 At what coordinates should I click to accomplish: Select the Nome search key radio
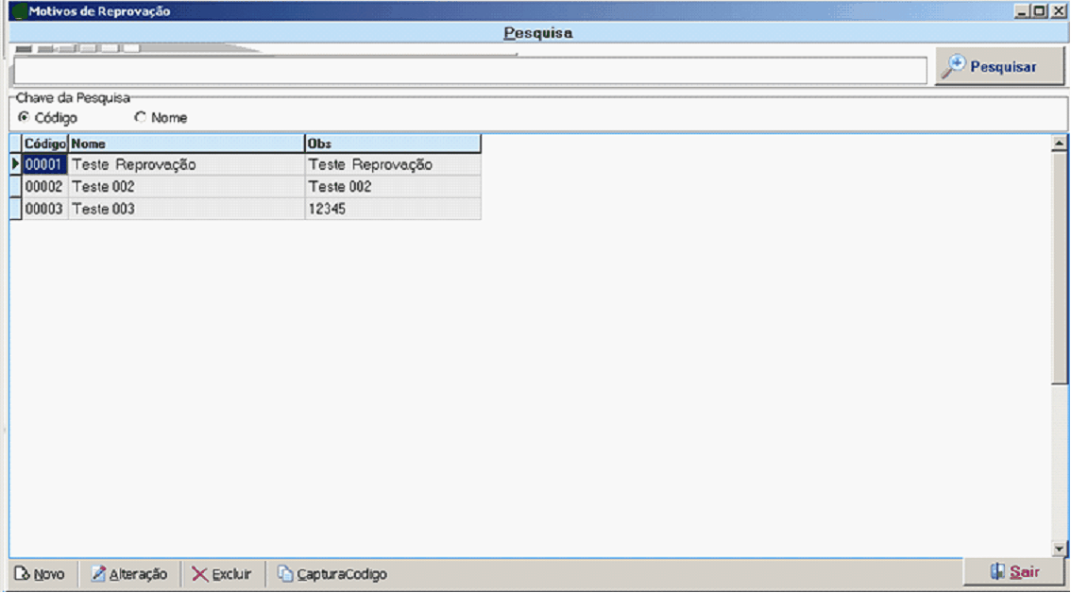point(141,118)
